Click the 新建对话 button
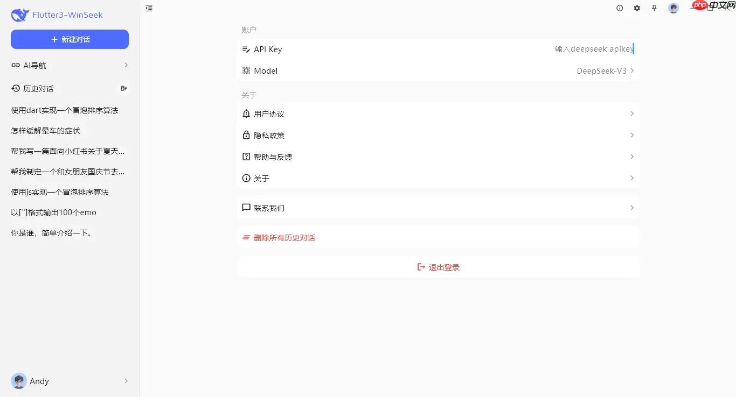Image resolution: width=736 pixels, height=397 pixels. pos(70,39)
